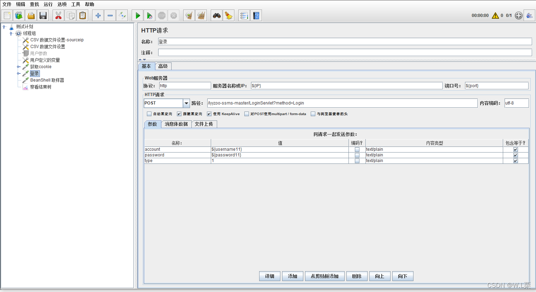The image size is (536, 292).
Task: Open the 编辑 menu
Action: (21, 4)
